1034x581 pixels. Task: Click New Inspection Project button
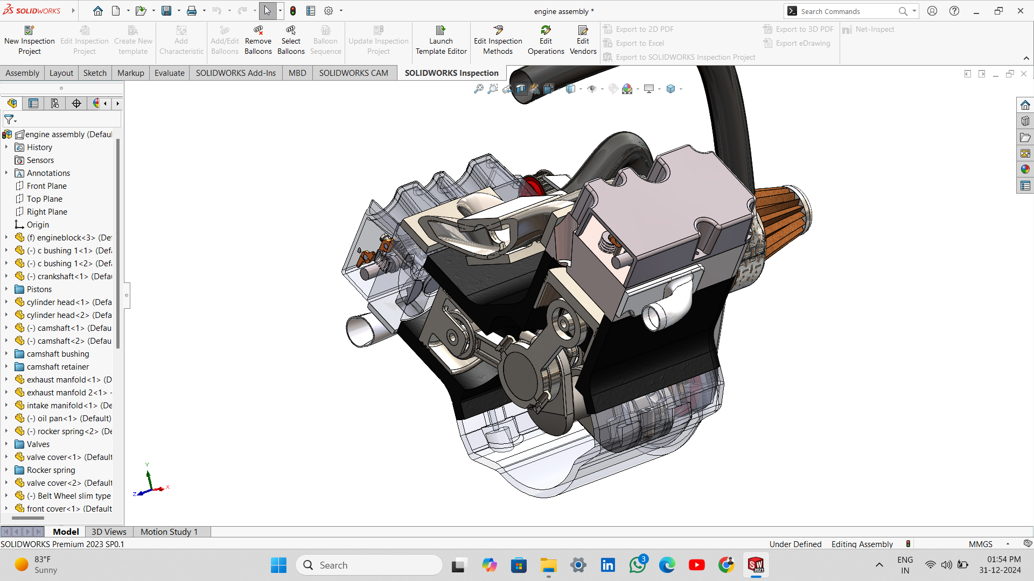(30, 41)
